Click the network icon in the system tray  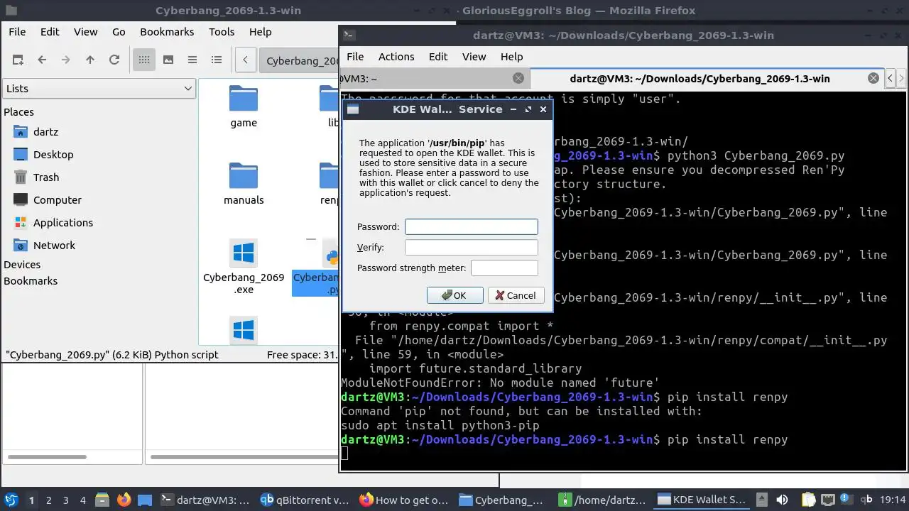coord(827,500)
